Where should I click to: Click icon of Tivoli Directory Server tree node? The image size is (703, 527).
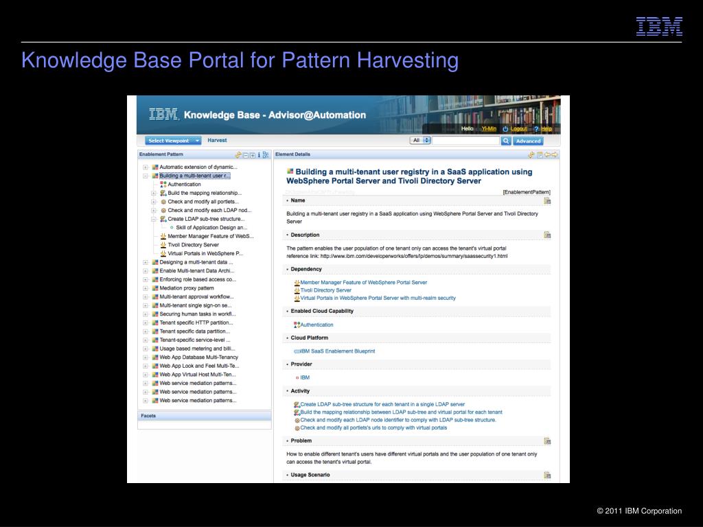point(163,245)
